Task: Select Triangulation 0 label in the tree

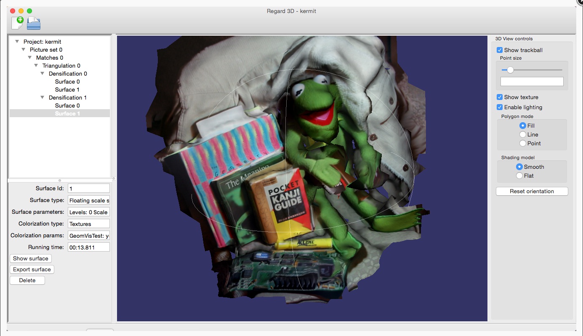Action: [61, 66]
